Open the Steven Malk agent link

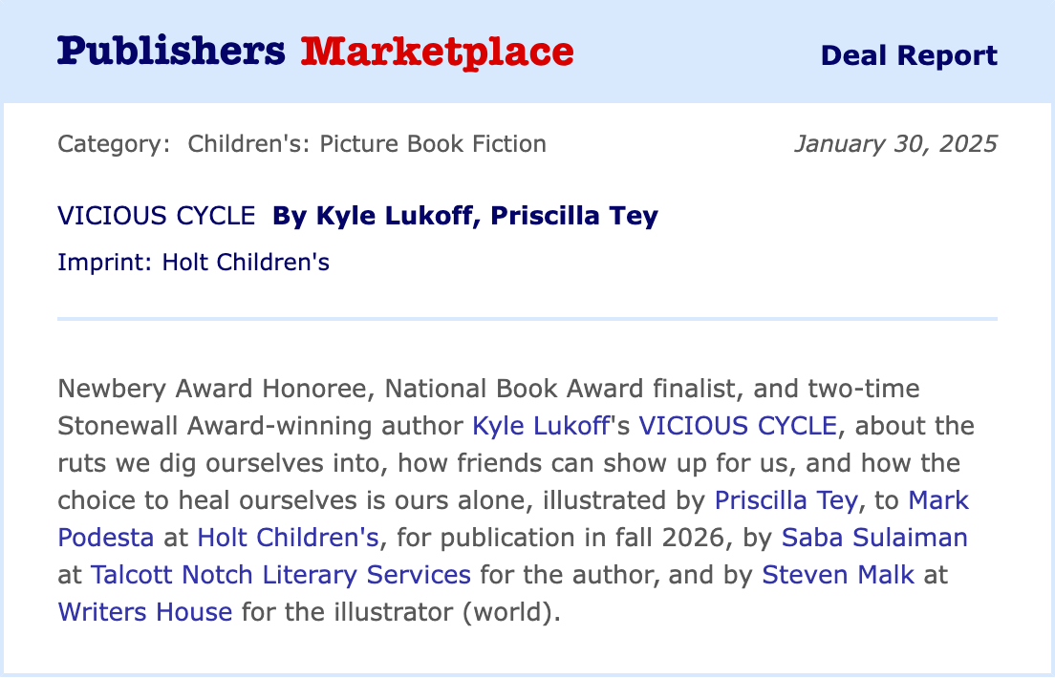click(836, 574)
